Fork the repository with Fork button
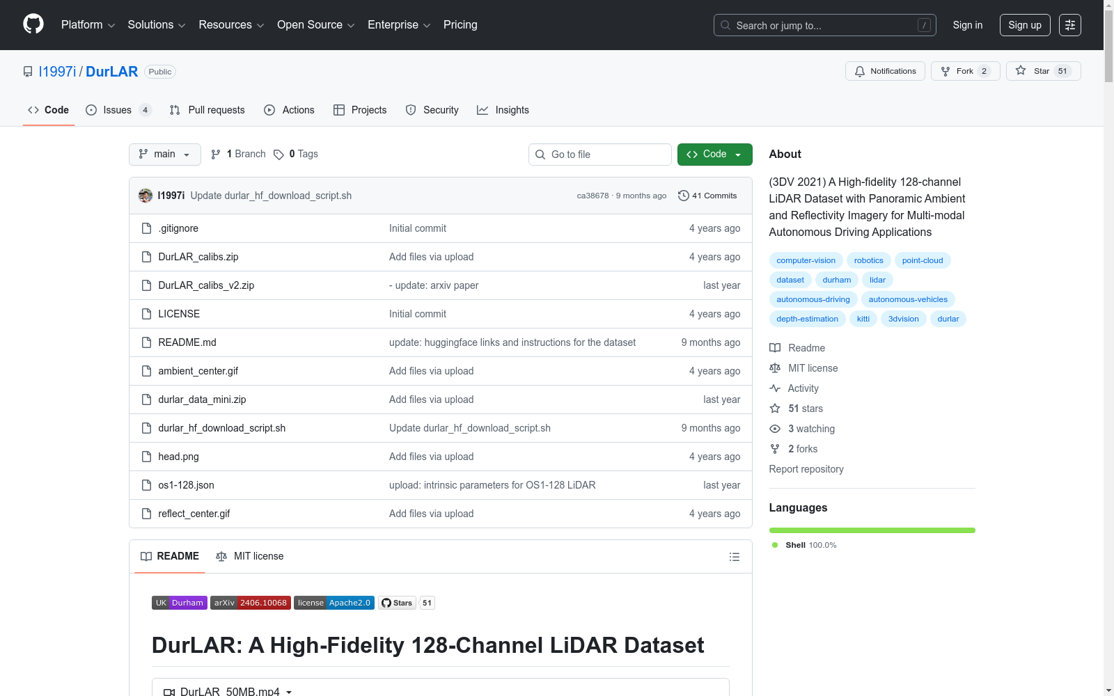 (965, 71)
